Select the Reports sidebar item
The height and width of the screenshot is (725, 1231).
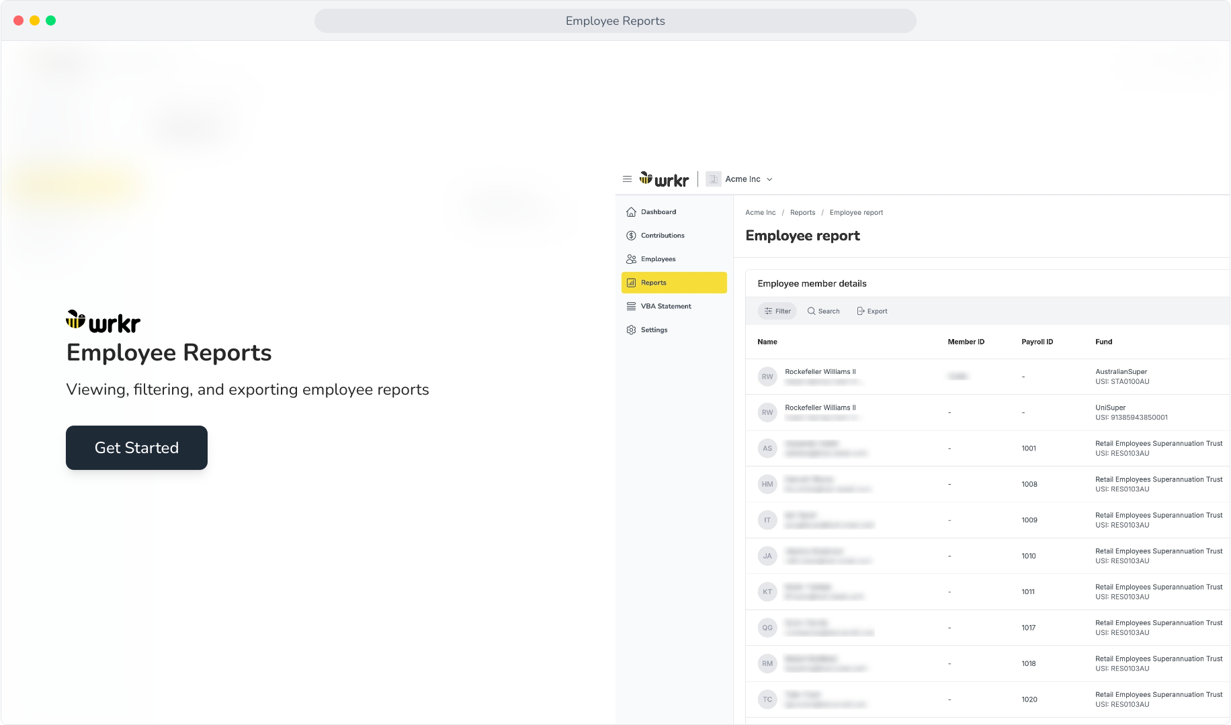(x=674, y=283)
